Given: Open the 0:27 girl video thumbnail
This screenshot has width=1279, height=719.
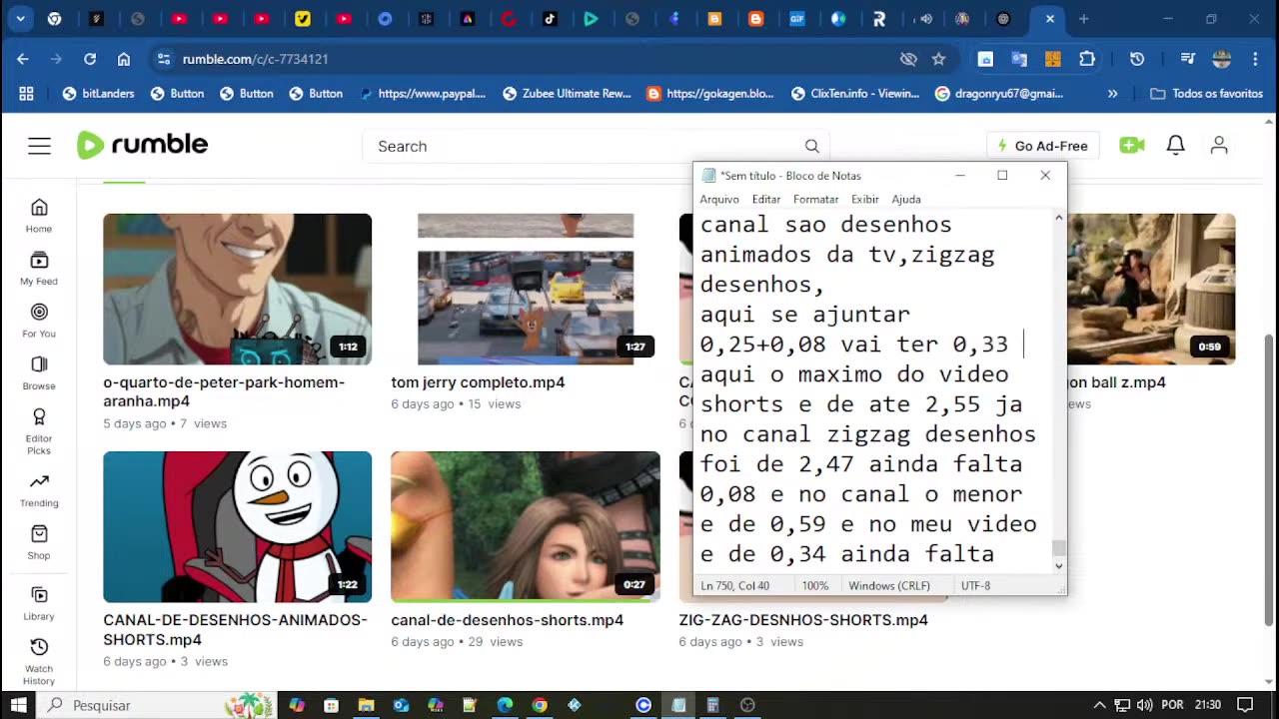Looking at the screenshot, I should pyautogui.click(x=525, y=526).
